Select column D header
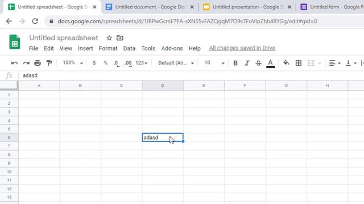Viewport: 364px width, 204px height. point(163,86)
